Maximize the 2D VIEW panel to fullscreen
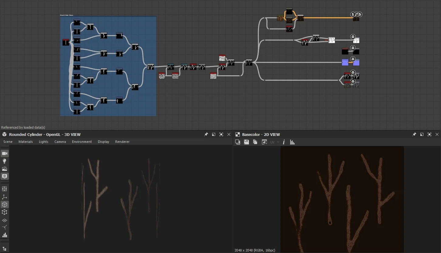The width and height of the screenshot is (441, 253). pyautogui.click(x=429, y=134)
